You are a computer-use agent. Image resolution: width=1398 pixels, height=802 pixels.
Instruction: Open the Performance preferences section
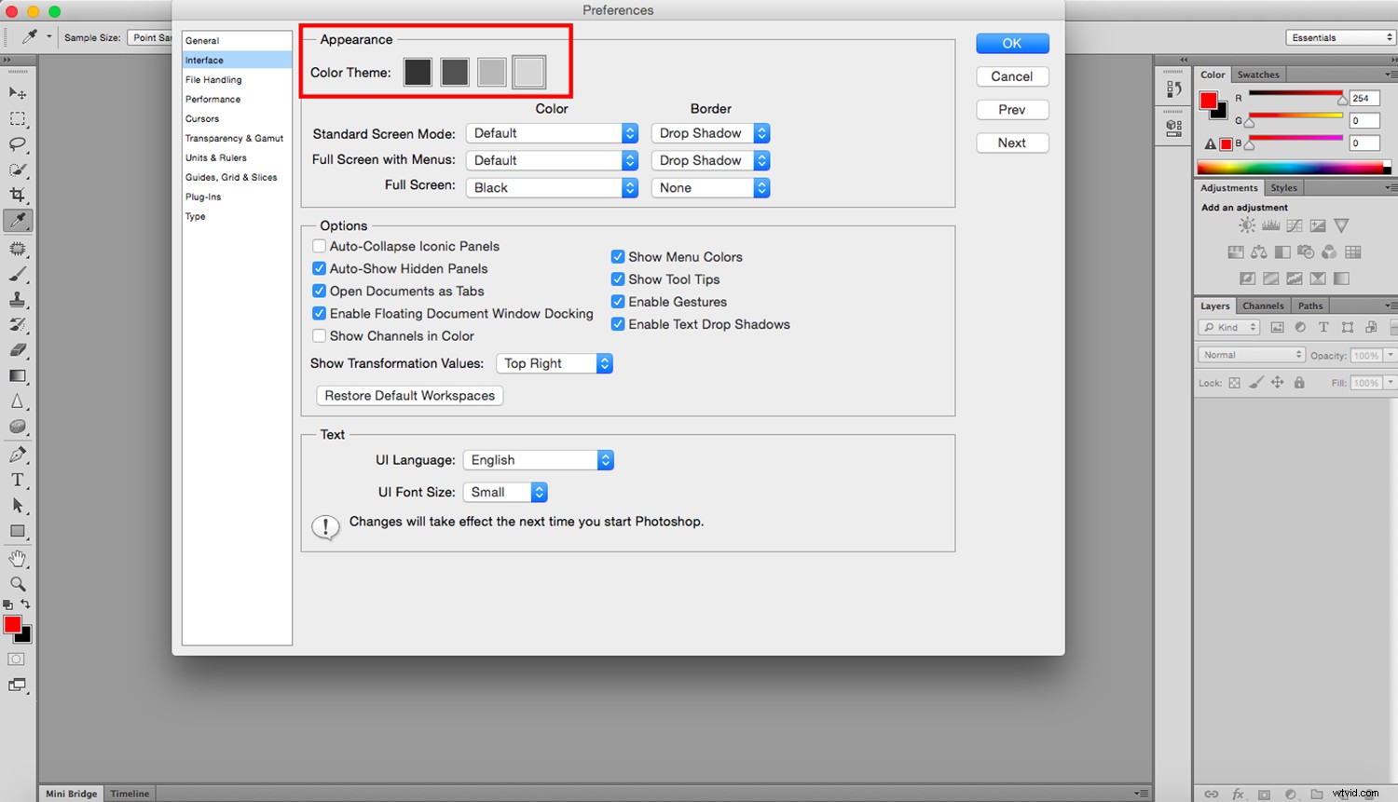(212, 99)
